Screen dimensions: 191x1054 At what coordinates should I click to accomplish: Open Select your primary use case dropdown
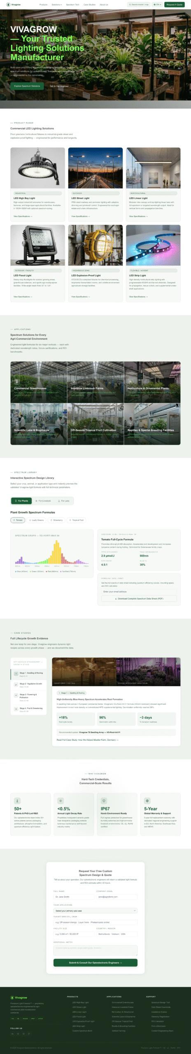pos(95,911)
